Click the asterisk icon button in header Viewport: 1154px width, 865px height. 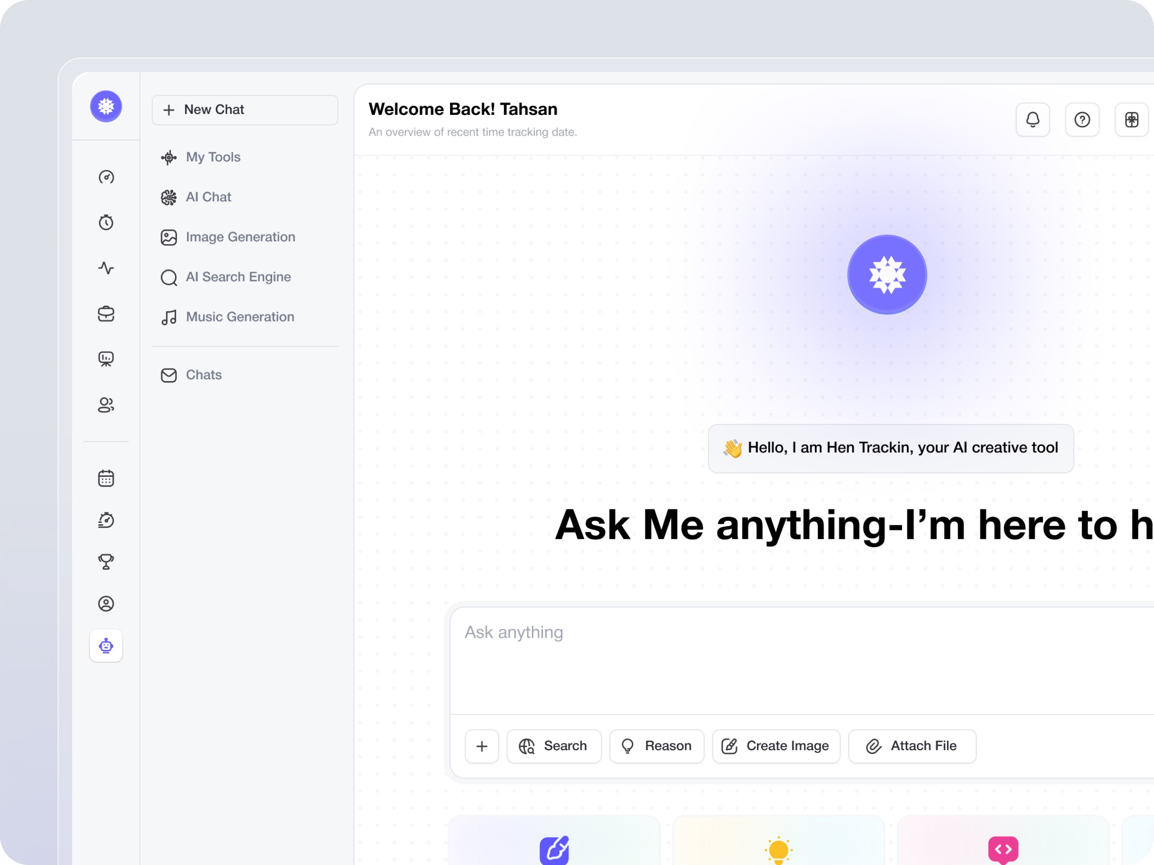(1131, 120)
